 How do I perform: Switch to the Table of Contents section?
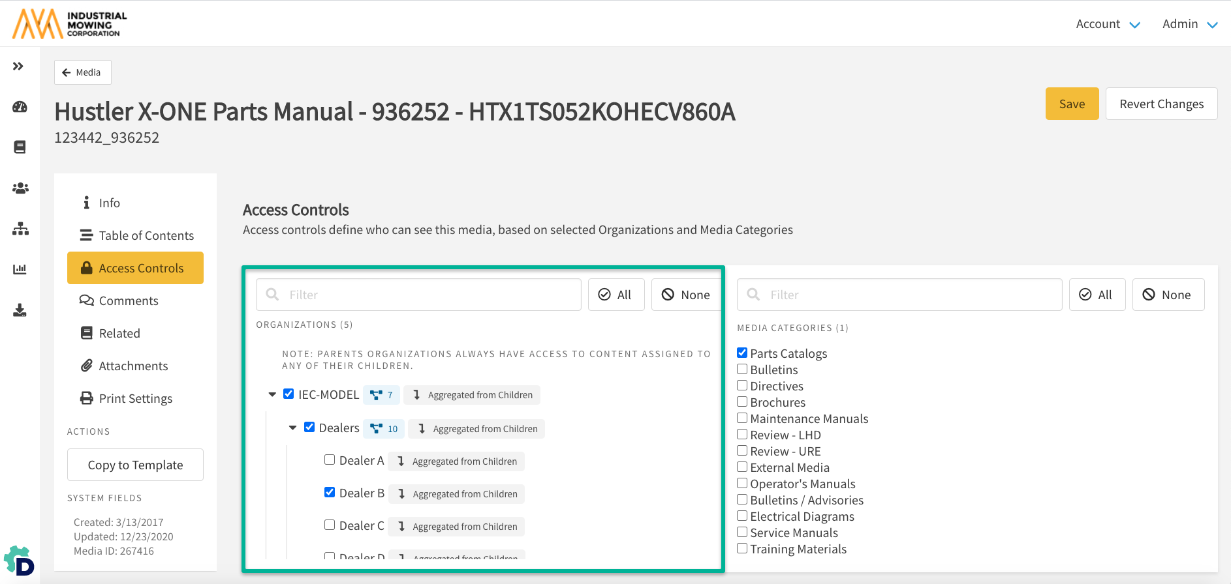[146, 235]
